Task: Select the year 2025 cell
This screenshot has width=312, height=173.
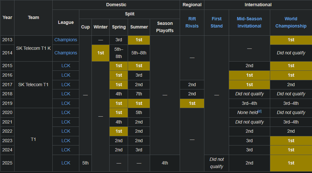Action: [7, 163]
